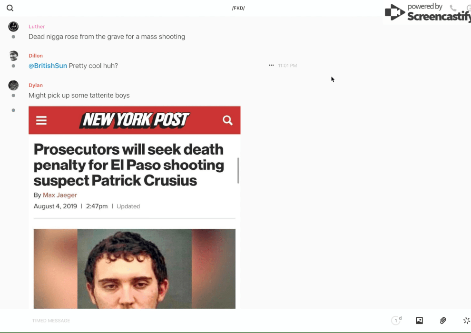471x333 pixels.
Task: Open the New York Post article image
Action: pyautogui.click(x=134, y=207)
